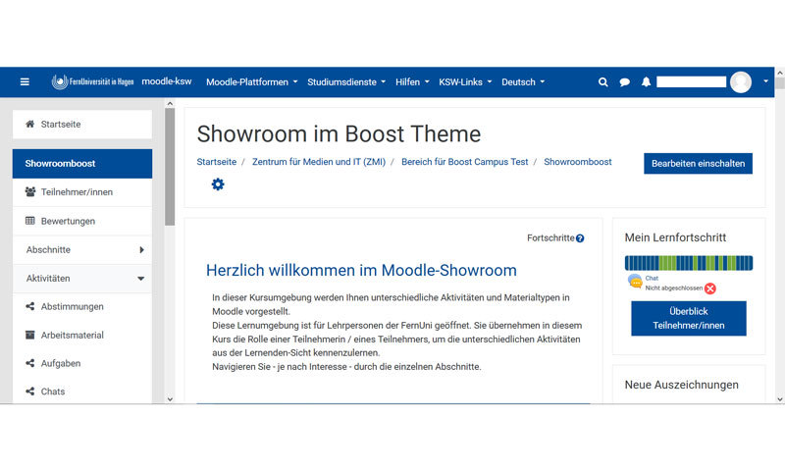Open the messages speech bubble icon

coord(624,82)
